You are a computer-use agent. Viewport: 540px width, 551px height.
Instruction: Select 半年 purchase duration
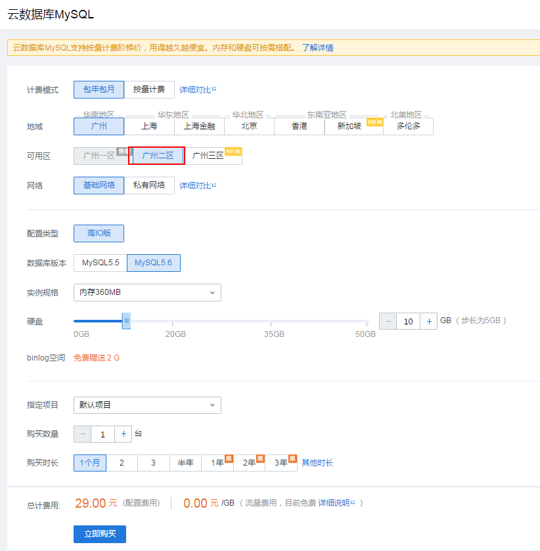[x=185, y=463]
